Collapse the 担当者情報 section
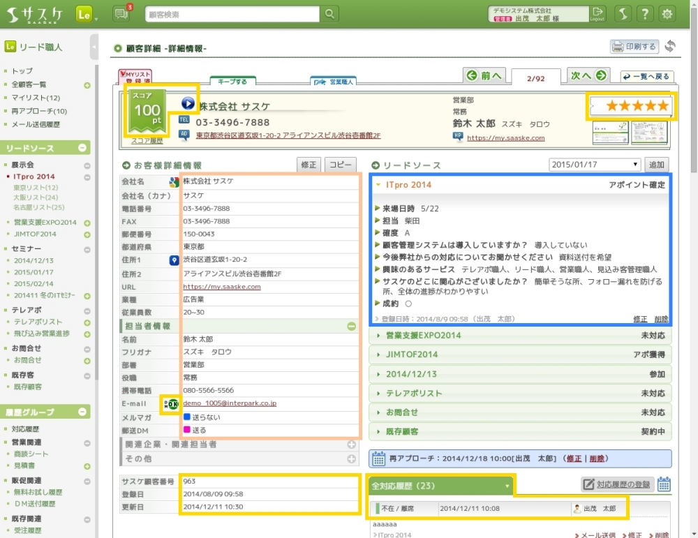 point(352,326)
